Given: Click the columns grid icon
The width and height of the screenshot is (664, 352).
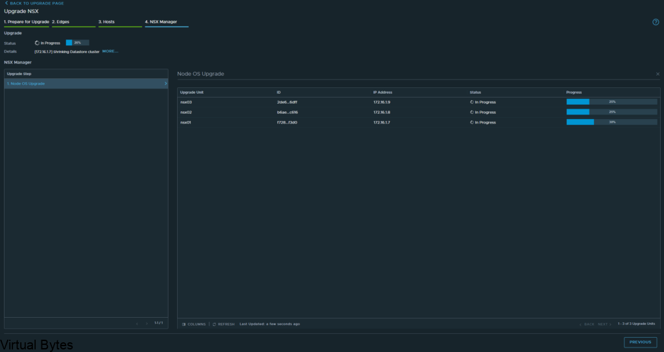Looking at the screenshot, I should click(184, 324).
